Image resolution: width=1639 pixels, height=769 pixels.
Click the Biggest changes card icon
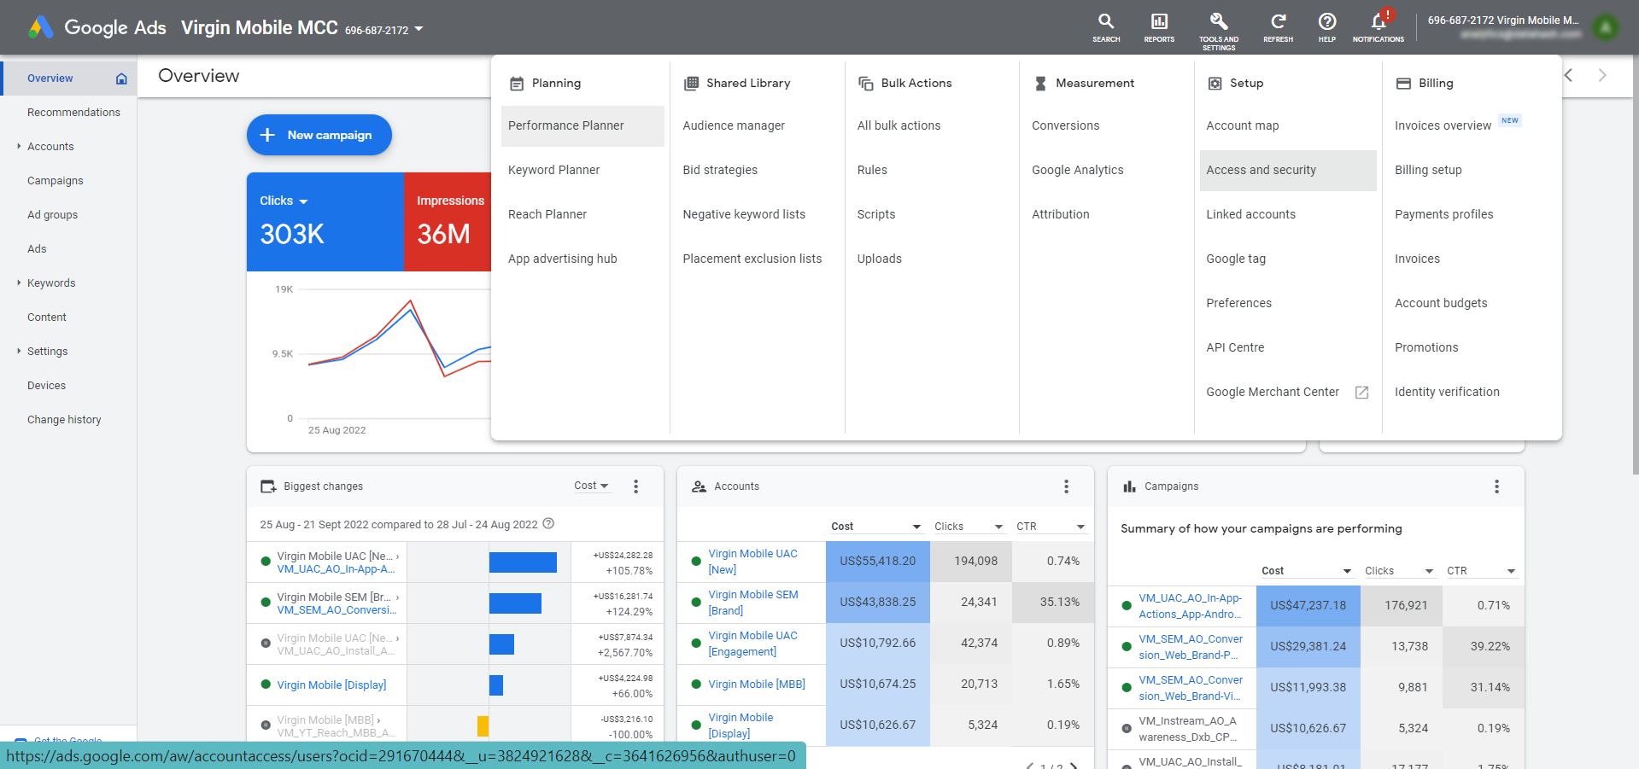coord(268,486)
